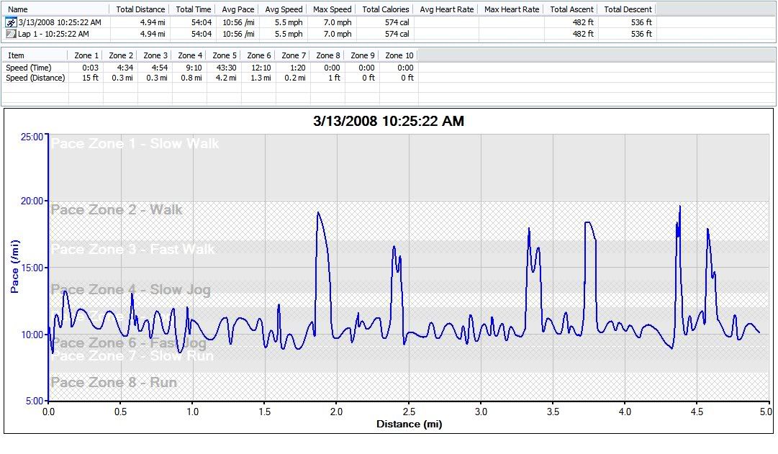Viewport: 778px width, 454px height.
Task: Click the Zone 5 column header
Action: pyautogui.click(x=225, y=55)
